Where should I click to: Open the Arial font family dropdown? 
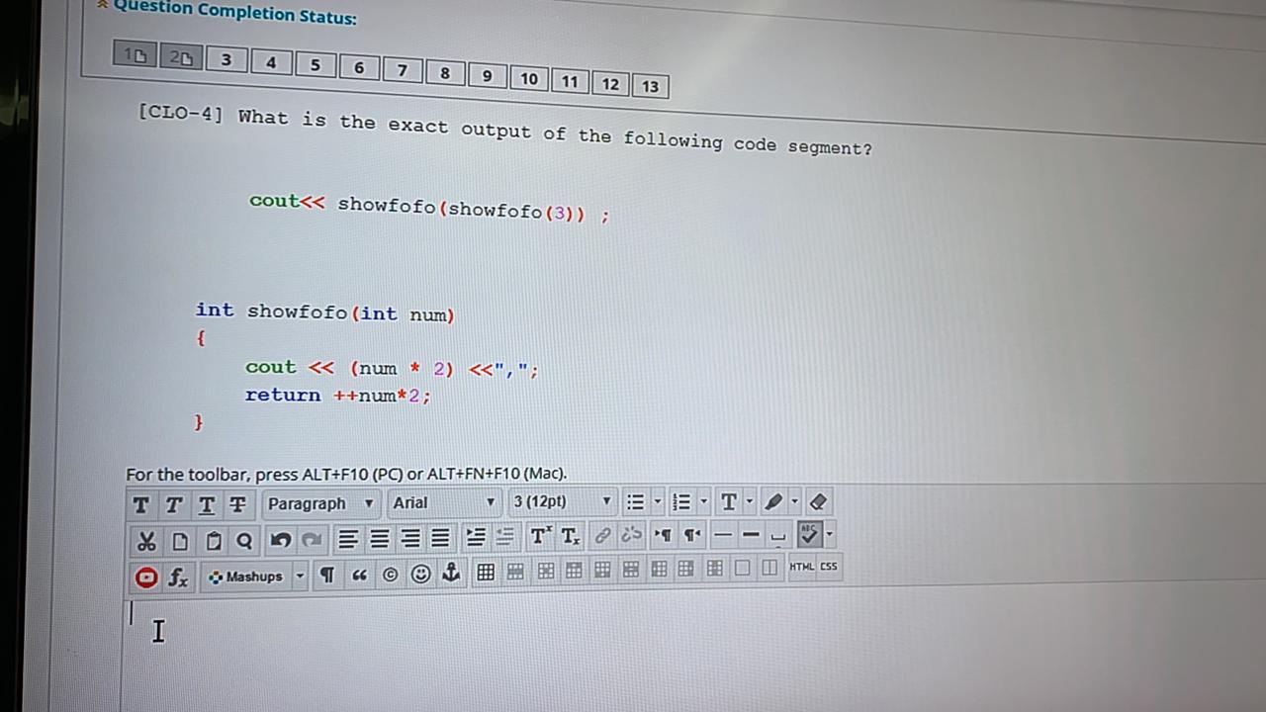click(443, 502)
